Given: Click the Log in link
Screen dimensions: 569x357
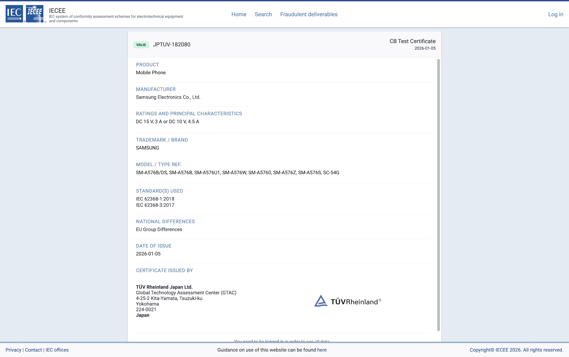Looking at the screenshot, I should point(555,14).
